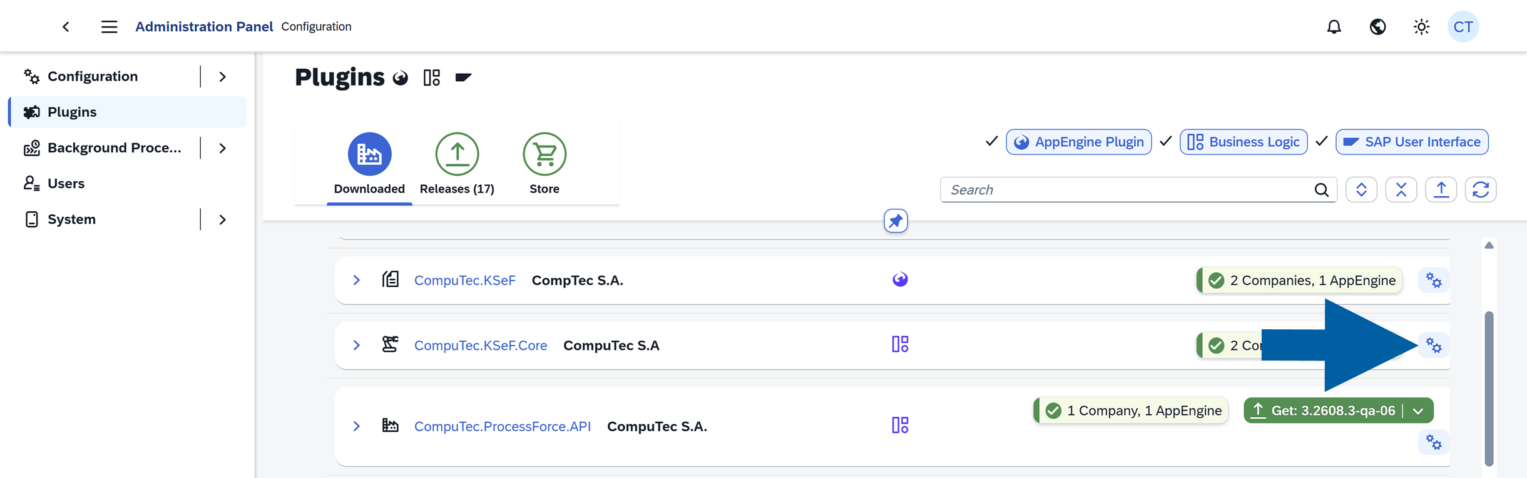Expand the CompuTec.KSeF.Core row
Screen dimensions: 1527x478
tap(356, 346)
